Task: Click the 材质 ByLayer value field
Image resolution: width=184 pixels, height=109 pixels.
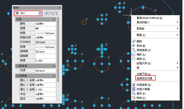Action: (x=45, y=71)
